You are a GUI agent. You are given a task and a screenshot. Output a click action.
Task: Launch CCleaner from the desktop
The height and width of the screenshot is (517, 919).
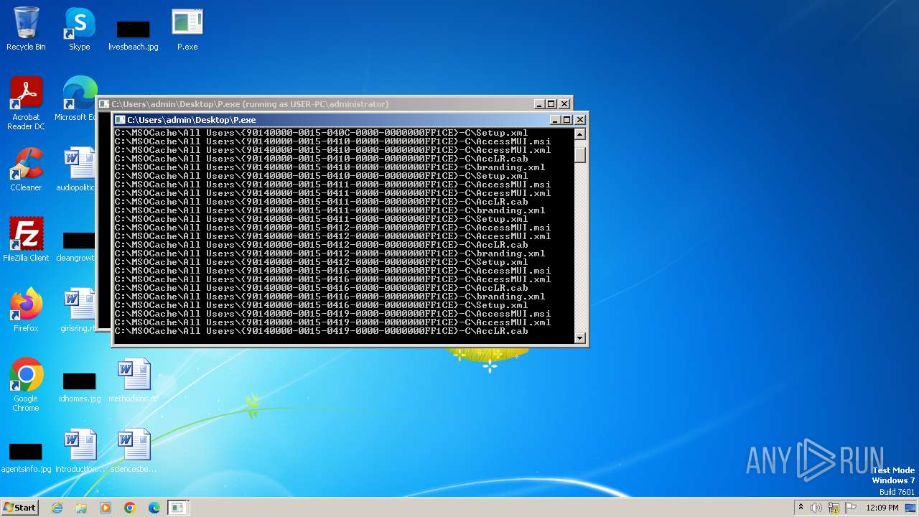[26, 169]
